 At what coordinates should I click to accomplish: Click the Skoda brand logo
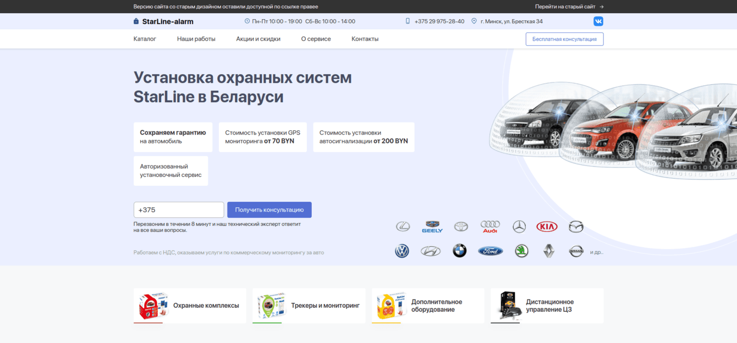pyautogui.click(x=521, y=251)
